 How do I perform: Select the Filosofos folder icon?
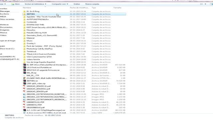click(x=24, y=30)
